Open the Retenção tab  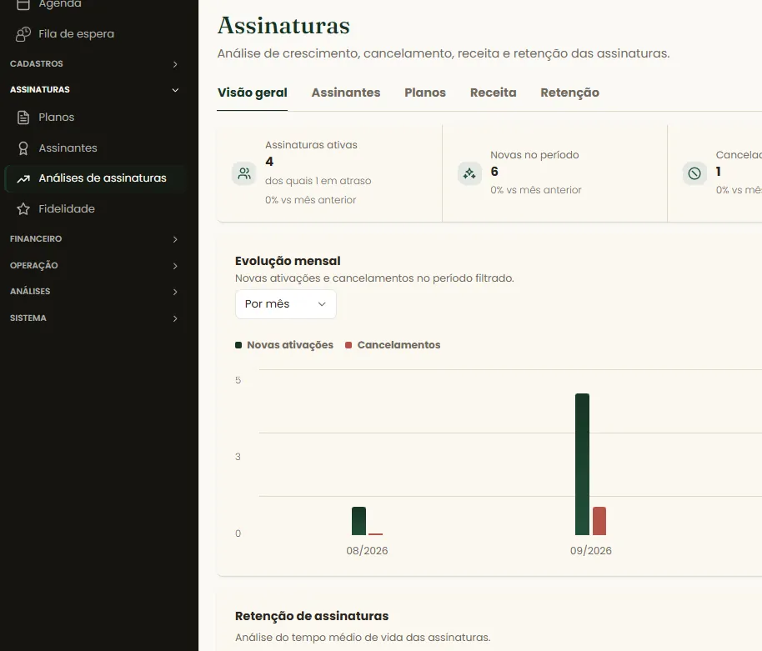point(569,93)
